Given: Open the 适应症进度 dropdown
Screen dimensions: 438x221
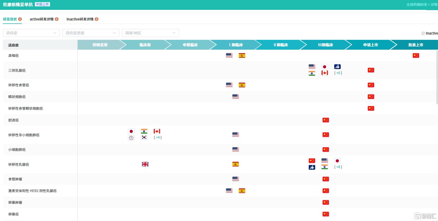Looking at the screenshot, I should (x=91, y=33).
